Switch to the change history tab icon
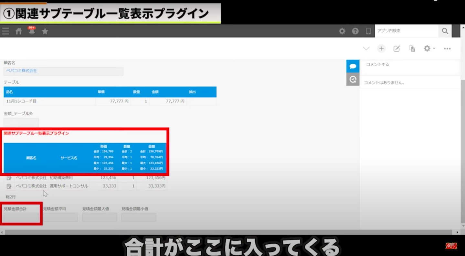465x256 pixels. (353, 79)
